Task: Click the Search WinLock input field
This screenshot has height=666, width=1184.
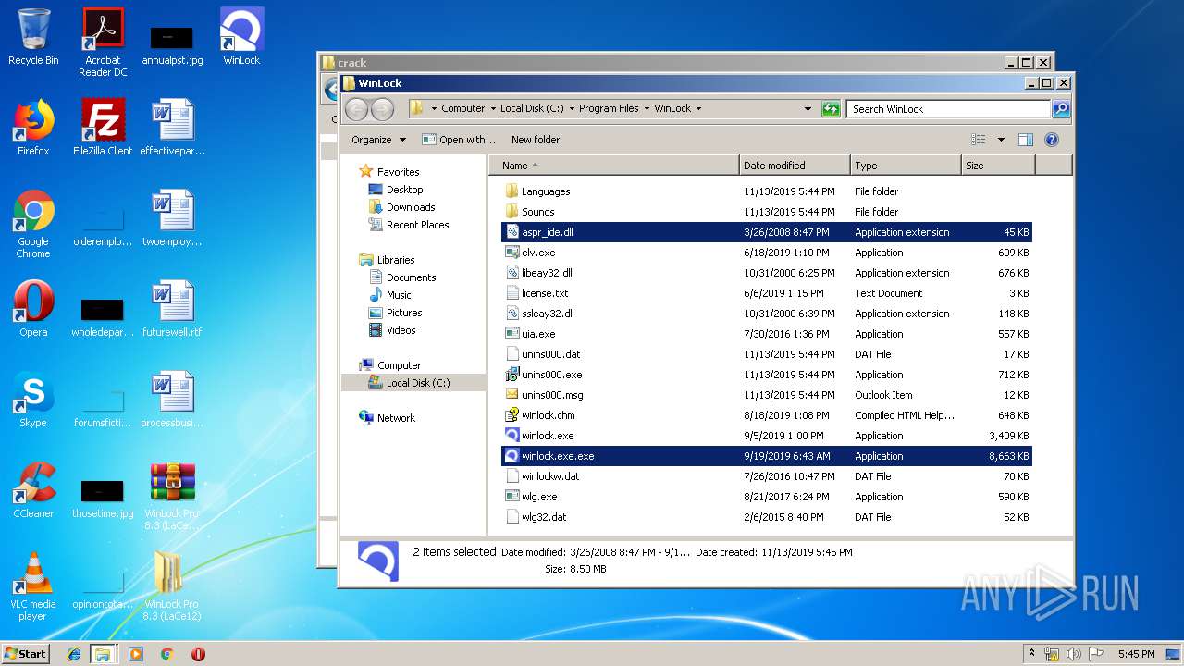Action: [x=948, y=109]
